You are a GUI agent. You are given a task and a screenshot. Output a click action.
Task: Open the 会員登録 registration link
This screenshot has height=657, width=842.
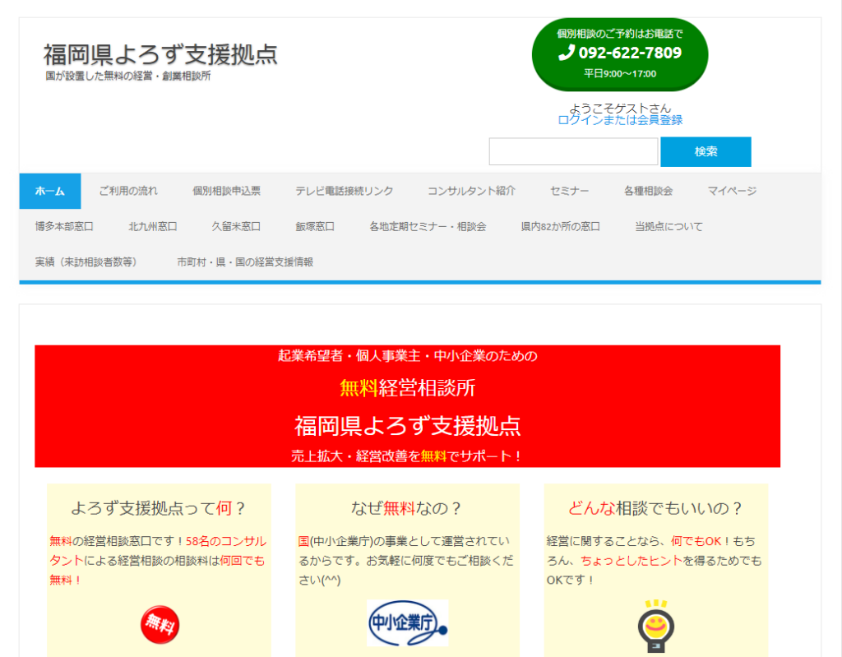click(x=659, y=120)
